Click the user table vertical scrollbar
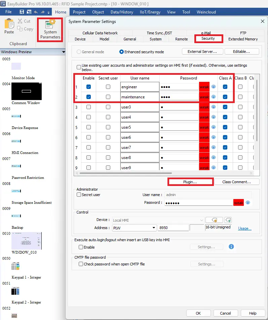The width and height of the screenshot is (268, 320). 257,110
